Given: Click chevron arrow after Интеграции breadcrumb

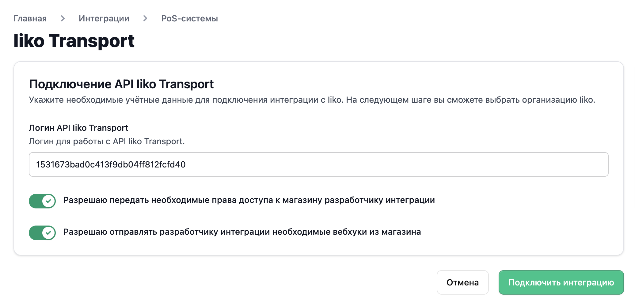Looking at the screenshot, I should 145,19.
